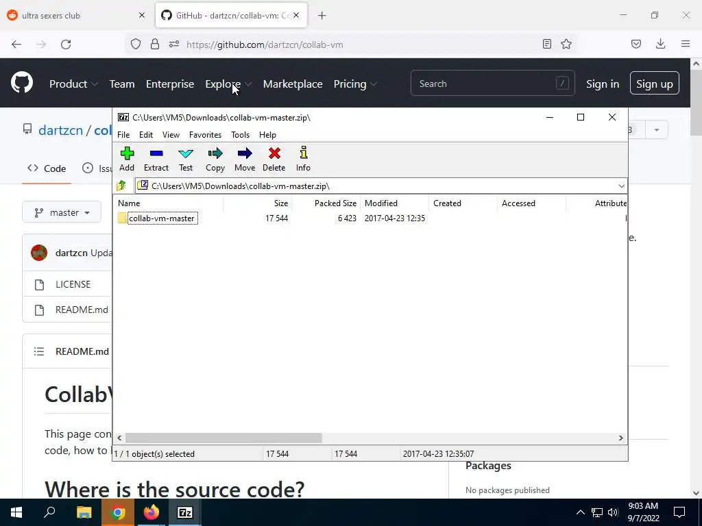The width and height of the screenshot is (702, 526).
Task: Select the Copy toolbar icon
Action: click(x=215, y=159)
